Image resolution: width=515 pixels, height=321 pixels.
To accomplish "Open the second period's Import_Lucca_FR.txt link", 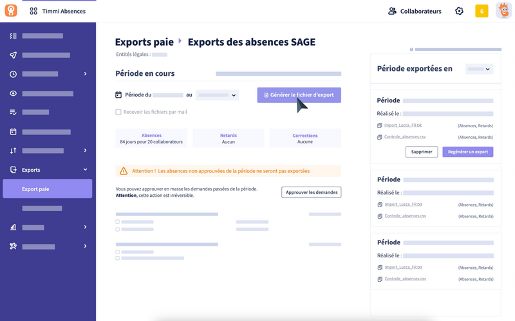I will pyautogui.click(x=403, y=205).
